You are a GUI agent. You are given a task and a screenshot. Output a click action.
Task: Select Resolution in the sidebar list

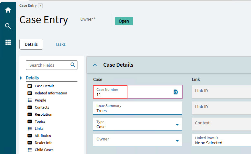point(43,114)
